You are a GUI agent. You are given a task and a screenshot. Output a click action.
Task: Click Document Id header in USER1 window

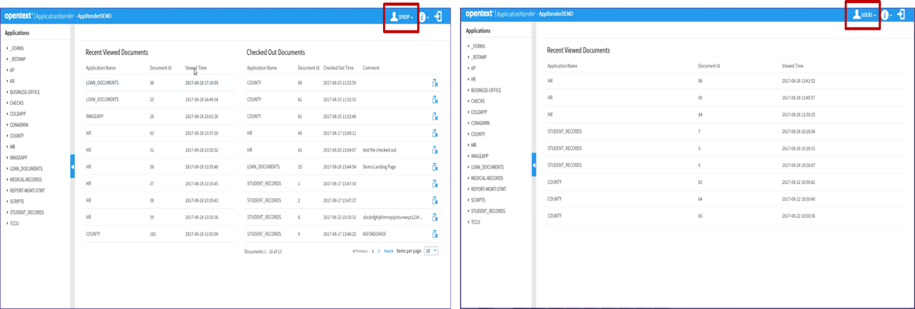pos(709,66)
